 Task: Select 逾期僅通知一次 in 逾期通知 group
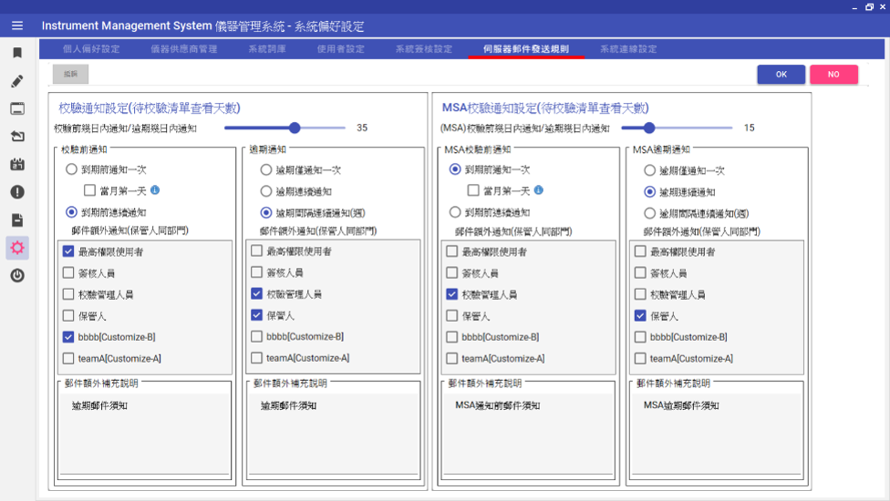click(x=266, y=170)
